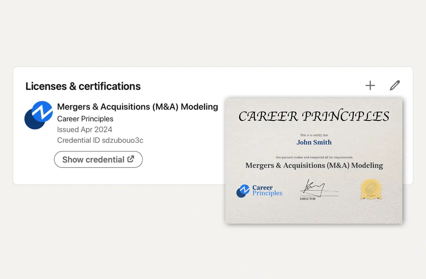
Task: Click the "Has pursued studies" line on certificate
Action: click(314, 157)
